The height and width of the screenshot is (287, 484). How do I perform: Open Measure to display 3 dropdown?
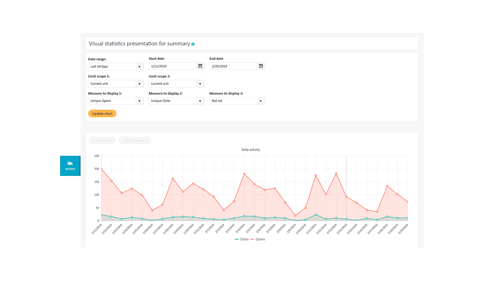(x=237, y=101)
